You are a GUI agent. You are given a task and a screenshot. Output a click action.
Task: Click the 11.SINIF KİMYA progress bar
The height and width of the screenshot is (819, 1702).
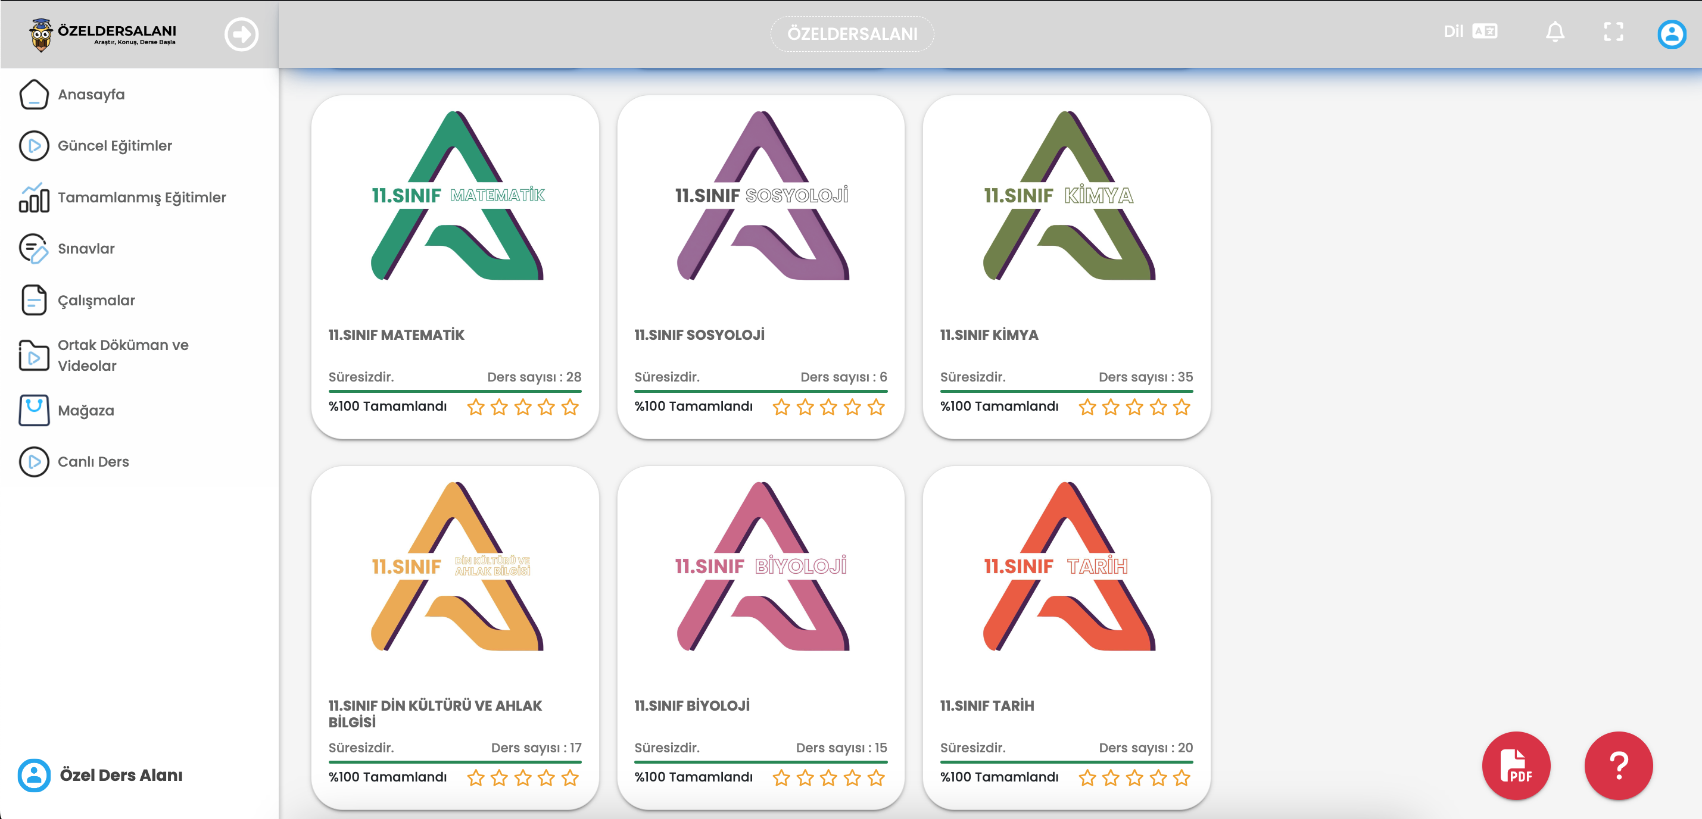click(x=1066, y=391)
